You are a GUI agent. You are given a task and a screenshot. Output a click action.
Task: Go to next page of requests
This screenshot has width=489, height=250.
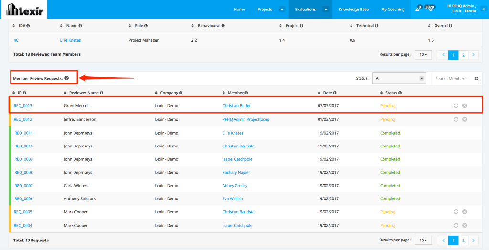tap(473, 240)
